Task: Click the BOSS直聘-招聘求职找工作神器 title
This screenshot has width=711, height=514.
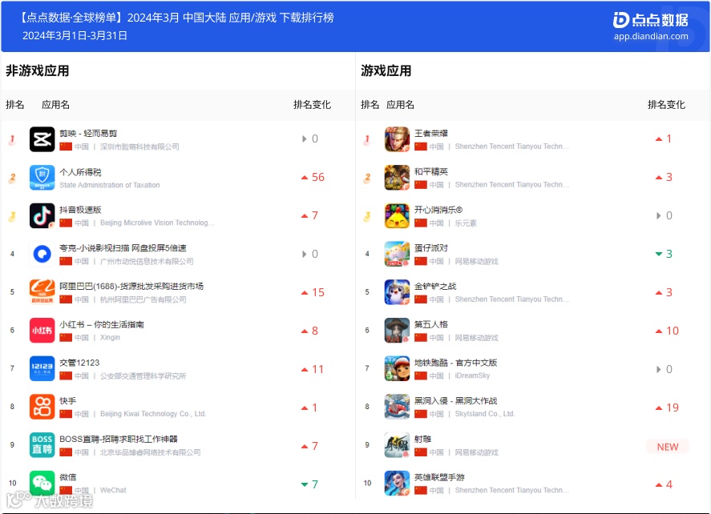Action: click(119, 440)
